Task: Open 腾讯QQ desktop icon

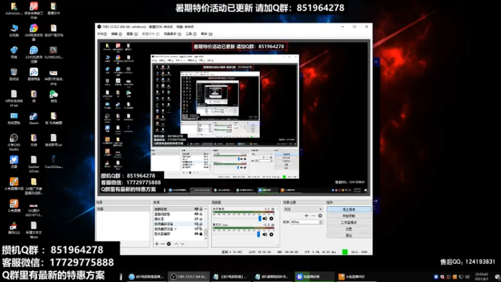Action: (x=14, y=228)
